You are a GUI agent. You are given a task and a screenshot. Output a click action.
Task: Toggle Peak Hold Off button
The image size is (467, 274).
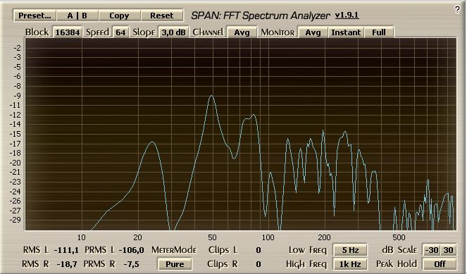(440, 264)
